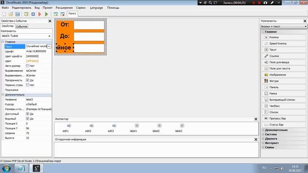The width and height of the screenshot is (308, 173).
Task: Select label2 in the Inspector
Action: [156, 128]
